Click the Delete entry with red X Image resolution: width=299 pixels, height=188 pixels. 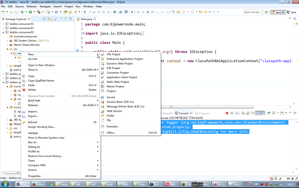[32, 90]
